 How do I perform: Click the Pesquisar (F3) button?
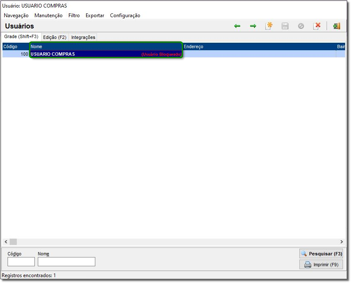point(321,254)
